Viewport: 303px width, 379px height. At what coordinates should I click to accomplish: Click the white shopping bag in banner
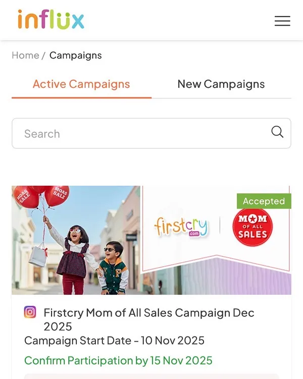(x=38, y=255)
